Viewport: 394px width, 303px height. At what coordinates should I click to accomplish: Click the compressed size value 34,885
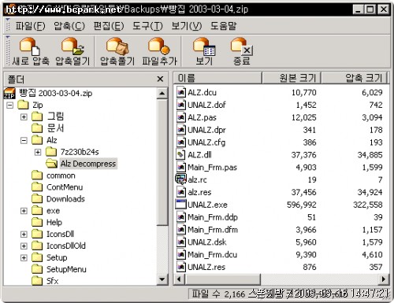click(370, 155)
